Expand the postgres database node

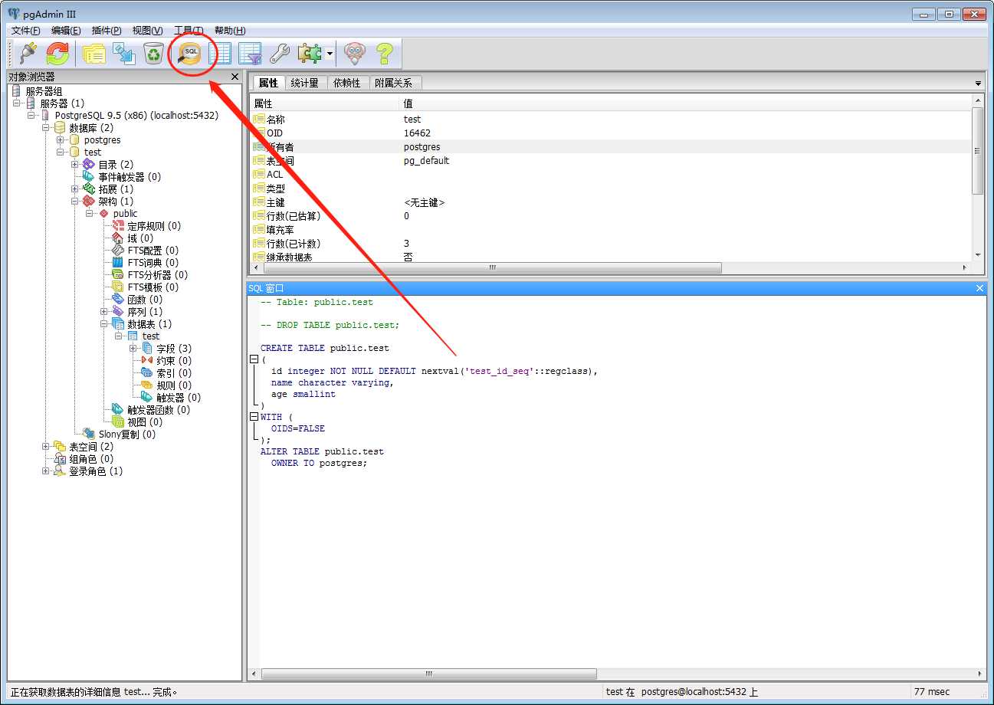click(x=61, y=140)
